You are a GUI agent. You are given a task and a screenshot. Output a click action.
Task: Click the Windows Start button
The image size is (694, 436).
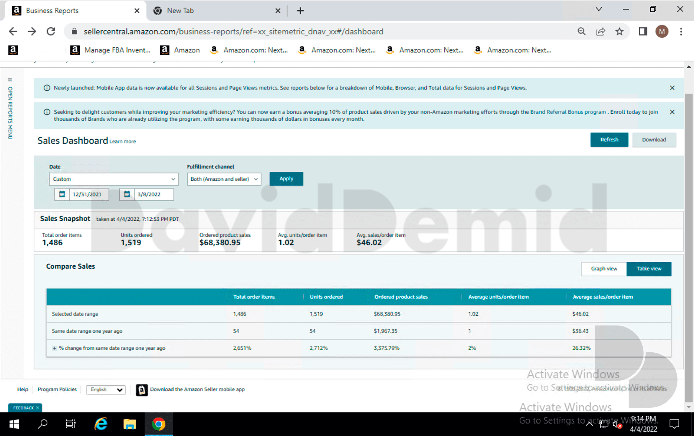click(x=14, y=424)
